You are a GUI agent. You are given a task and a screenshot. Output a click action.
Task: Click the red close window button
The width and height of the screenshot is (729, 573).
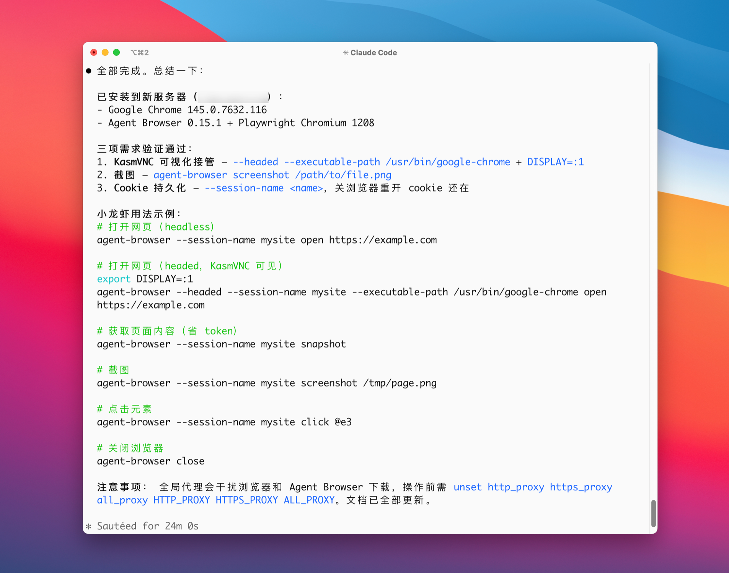tap(94, 52)
